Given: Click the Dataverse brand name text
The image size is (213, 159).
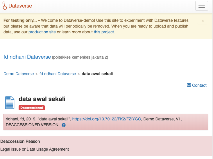Looking at the screenshot, I should tap(20, 6).
